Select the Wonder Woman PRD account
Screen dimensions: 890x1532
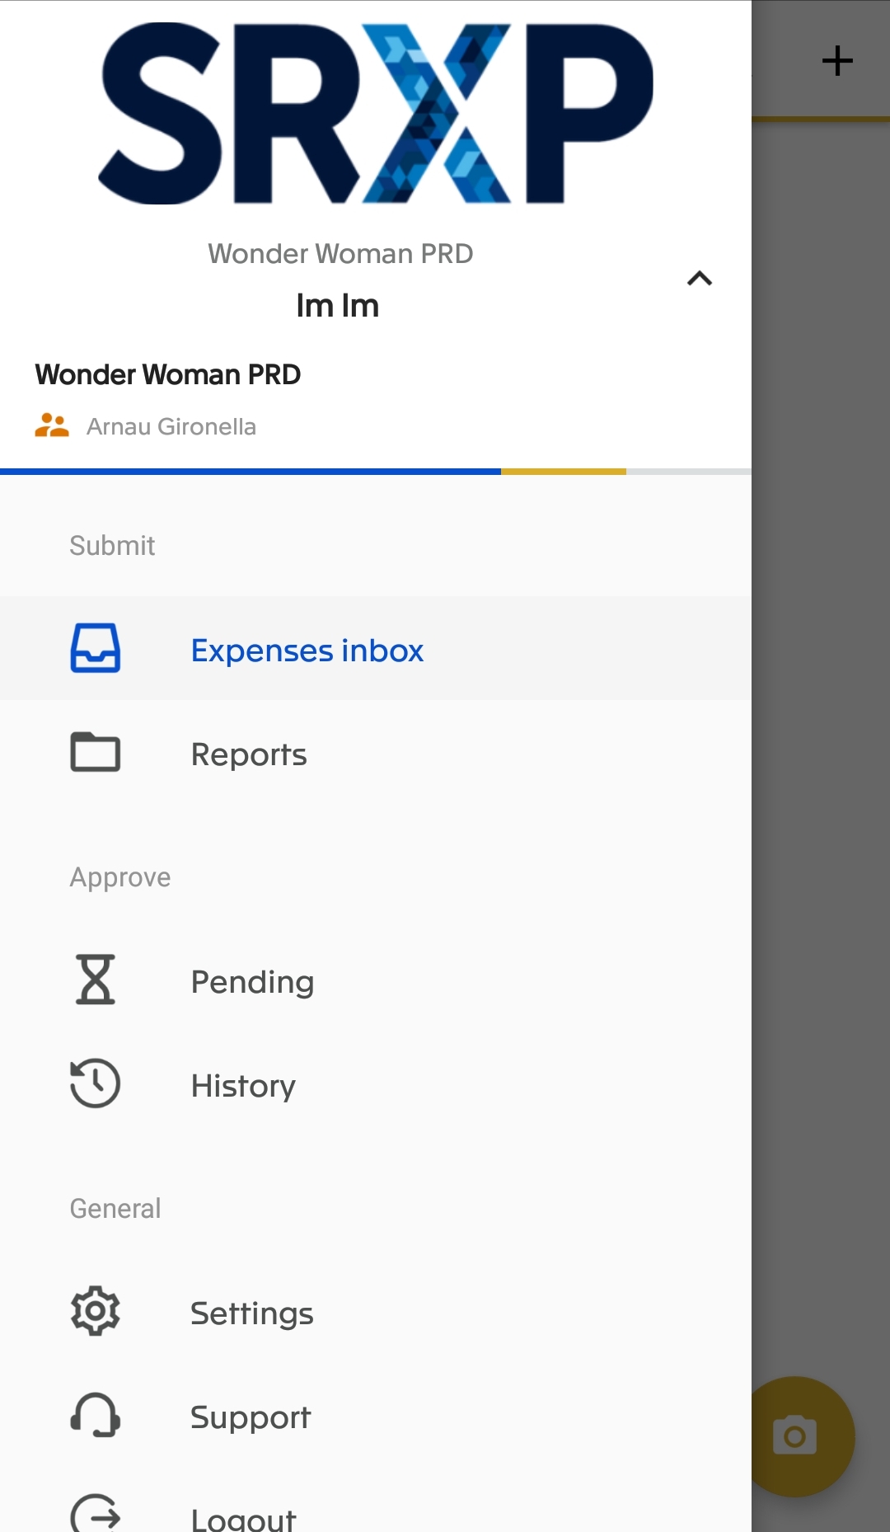(x=168, y=374)
